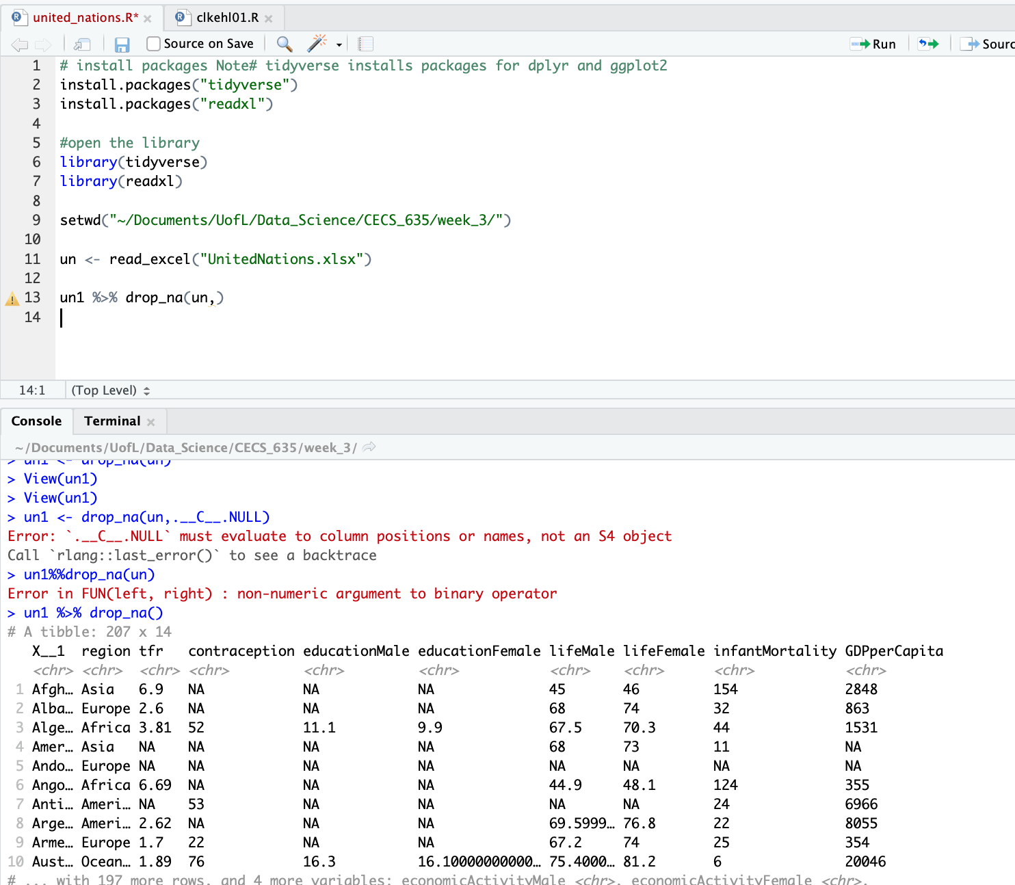
Task: Click warning icon on line 13
Action: click(x=12, y=298)
